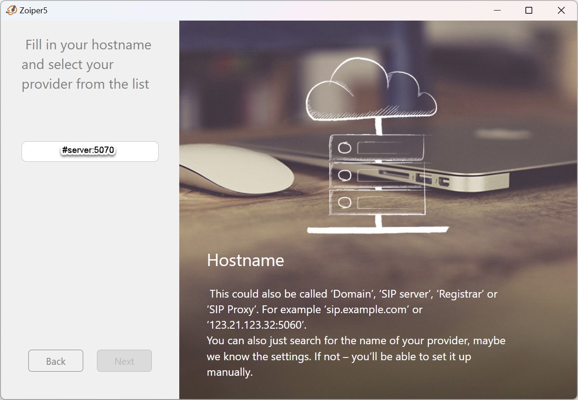The height and width of the screenshot is (400, 578).
Task: Close the Zoiper5 application
Action: click(x=561, y=10)
